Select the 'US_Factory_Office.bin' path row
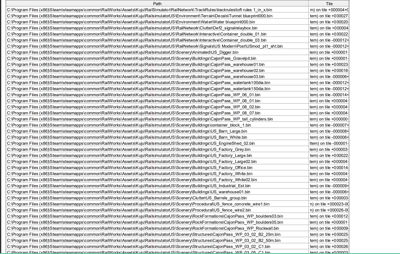Viewport: 400px width, 254px height. tap(157, 168)
